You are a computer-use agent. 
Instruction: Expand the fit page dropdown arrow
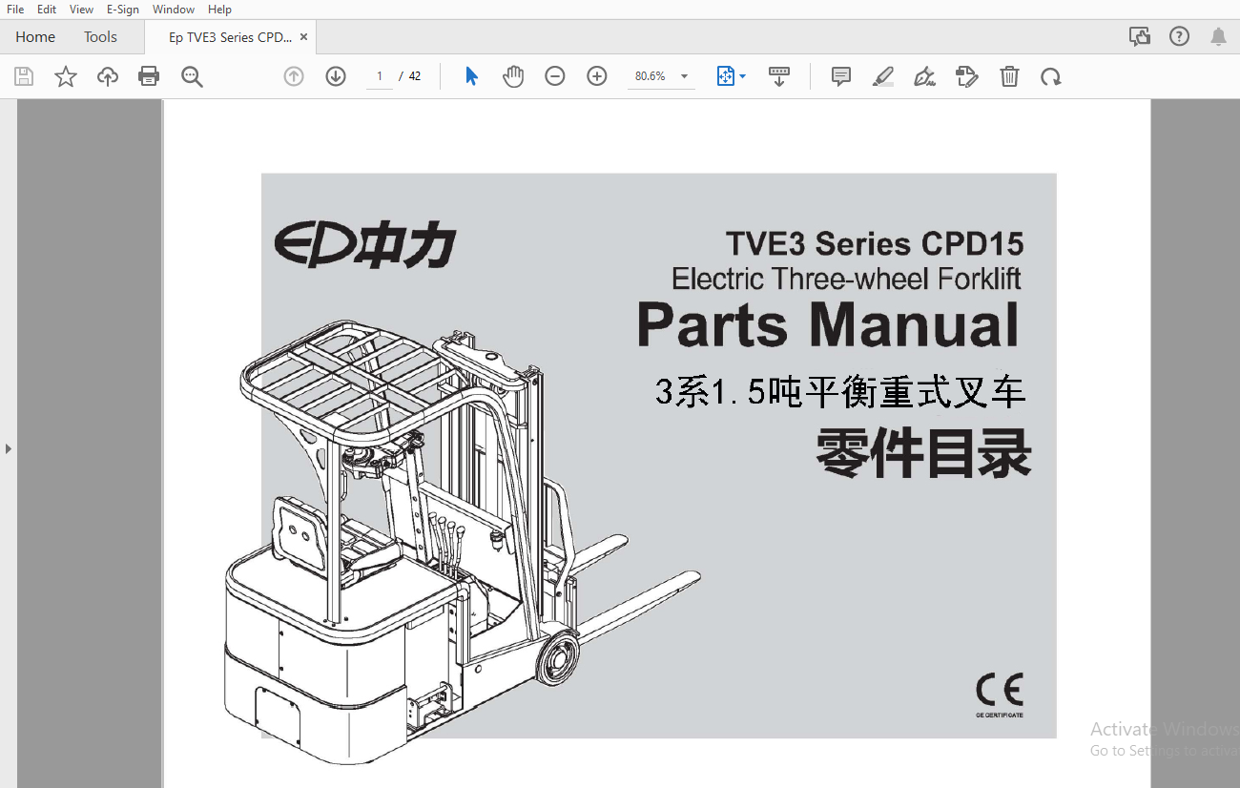pos(742,76)
